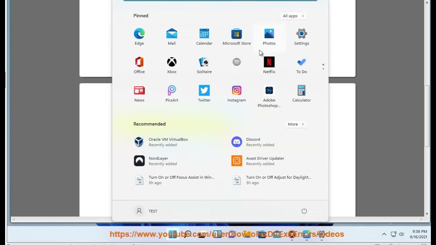436x245 pixels.
Task: Open the Photos app
Action: pos(269,37)
